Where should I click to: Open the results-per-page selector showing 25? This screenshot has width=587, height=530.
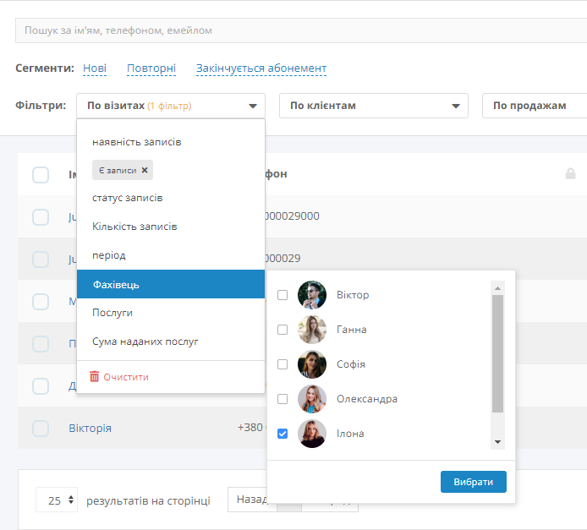[57, 500]
